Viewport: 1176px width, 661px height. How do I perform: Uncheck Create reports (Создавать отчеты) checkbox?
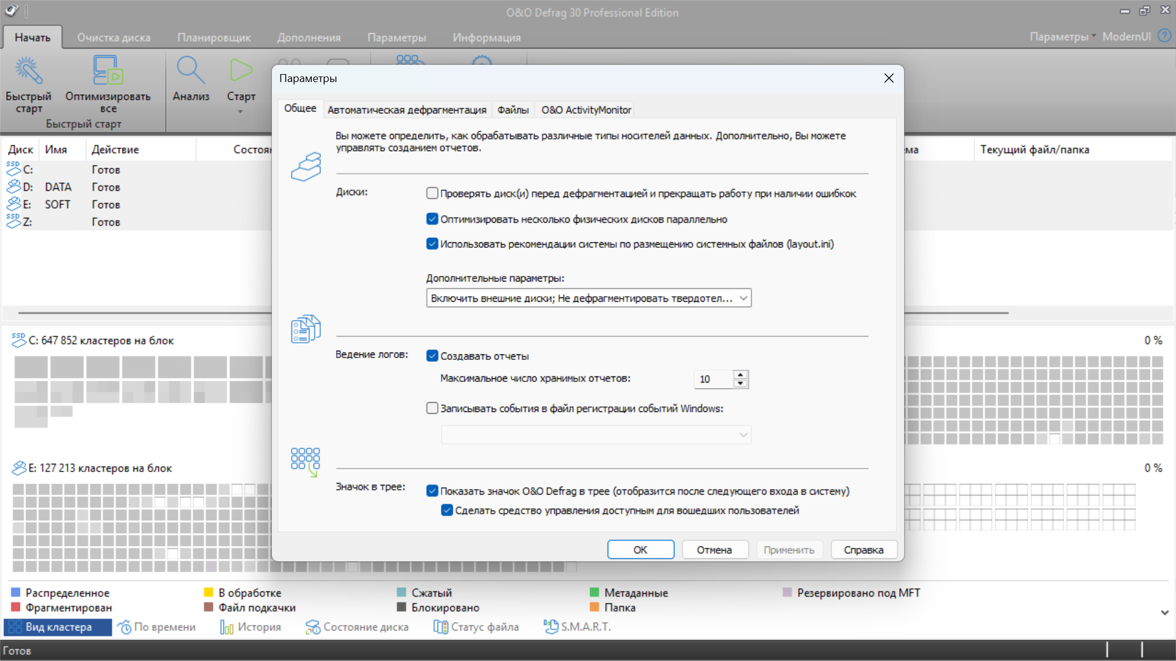[432, 356]
